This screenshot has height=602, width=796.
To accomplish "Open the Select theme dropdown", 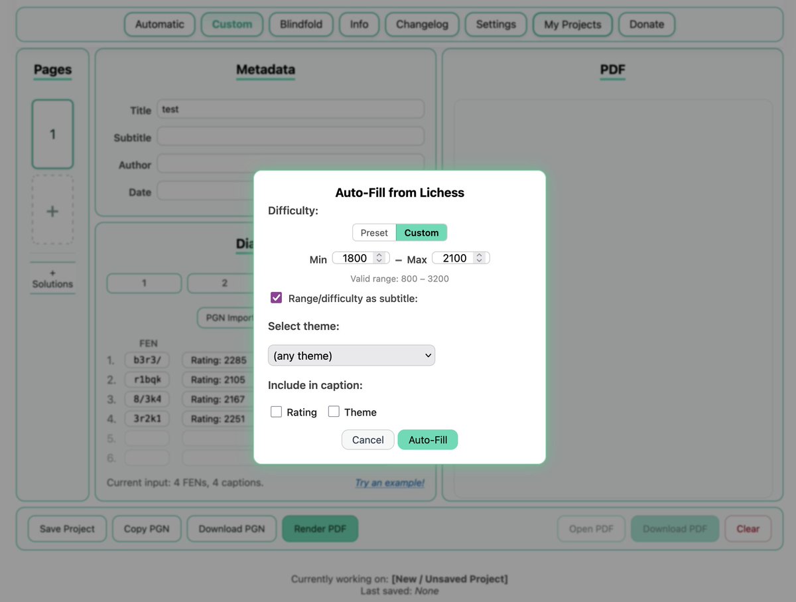I will 352,356.
